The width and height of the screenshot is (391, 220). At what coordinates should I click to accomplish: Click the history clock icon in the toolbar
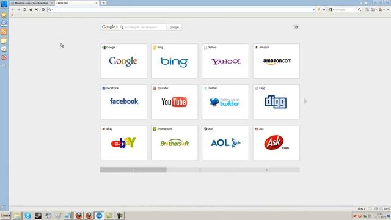(x=43, y=10)
